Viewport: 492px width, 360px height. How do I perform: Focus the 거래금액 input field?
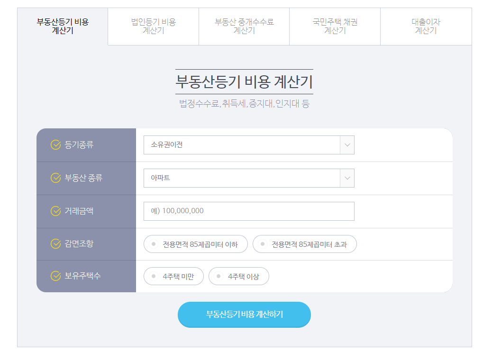(x=249, y=211)
